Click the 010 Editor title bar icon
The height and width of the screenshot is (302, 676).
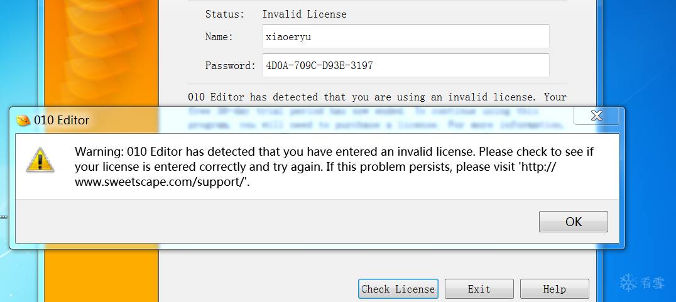[x=23, y=121]
